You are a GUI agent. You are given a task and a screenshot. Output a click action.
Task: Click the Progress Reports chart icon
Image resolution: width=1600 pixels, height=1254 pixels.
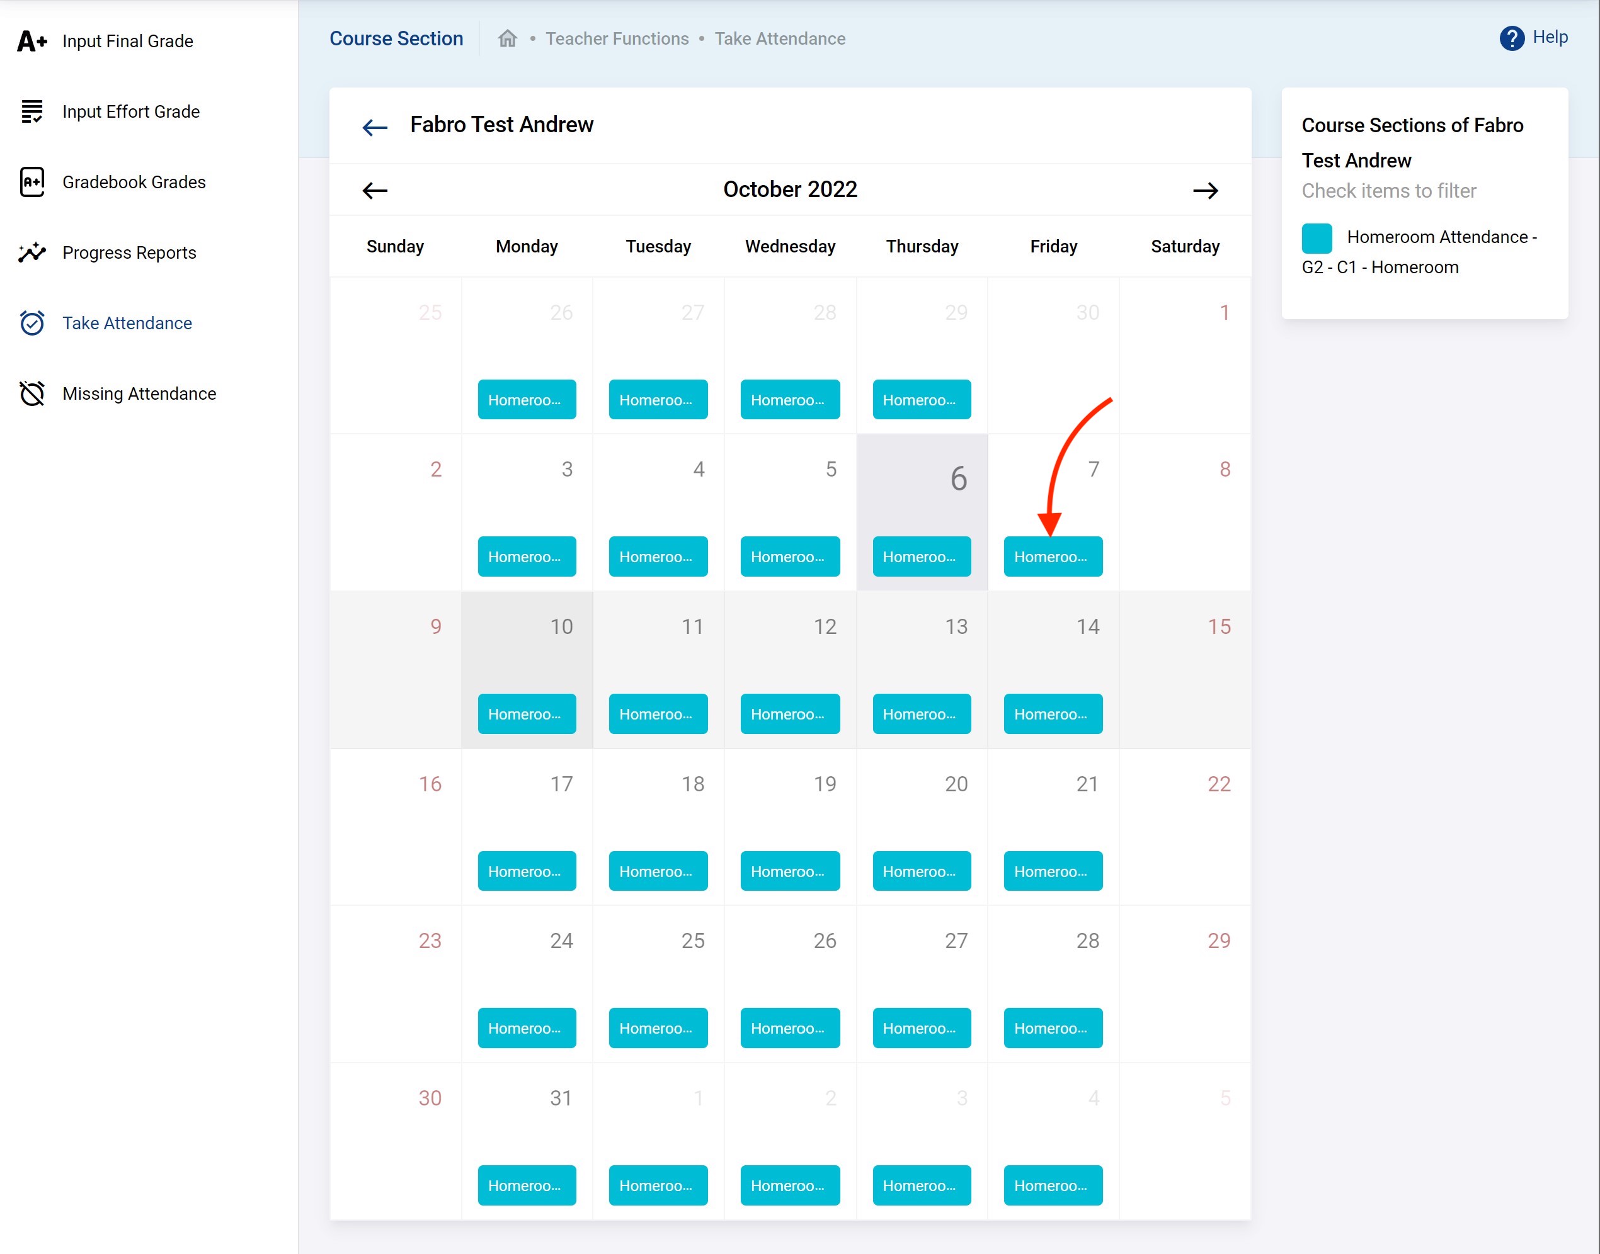click(31, 252)
